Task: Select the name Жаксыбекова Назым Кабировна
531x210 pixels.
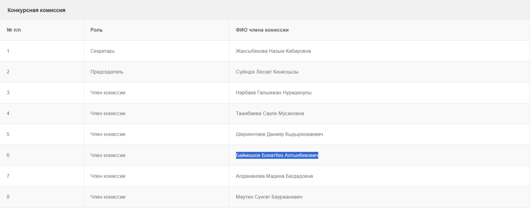Action: (273, 51)
